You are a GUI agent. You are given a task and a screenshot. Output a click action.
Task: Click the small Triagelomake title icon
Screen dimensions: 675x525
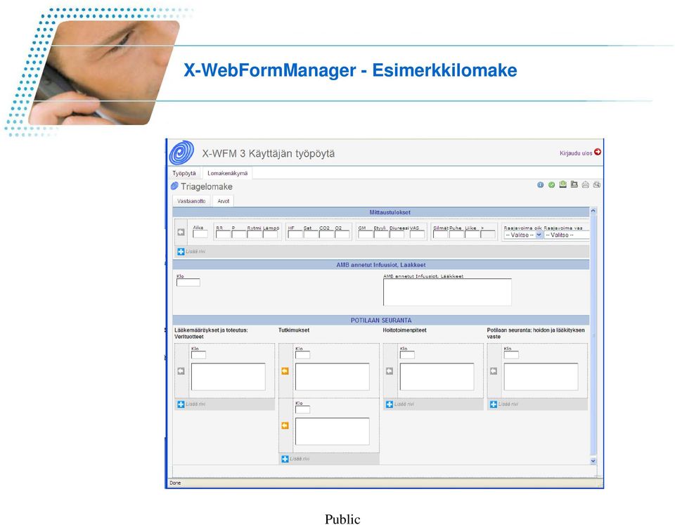[x=174, y=186]
